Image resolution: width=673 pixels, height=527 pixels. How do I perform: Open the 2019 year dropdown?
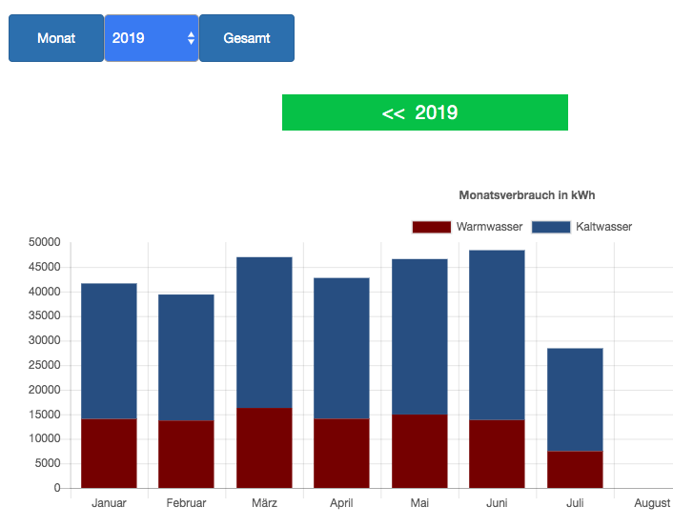(152, 38)
